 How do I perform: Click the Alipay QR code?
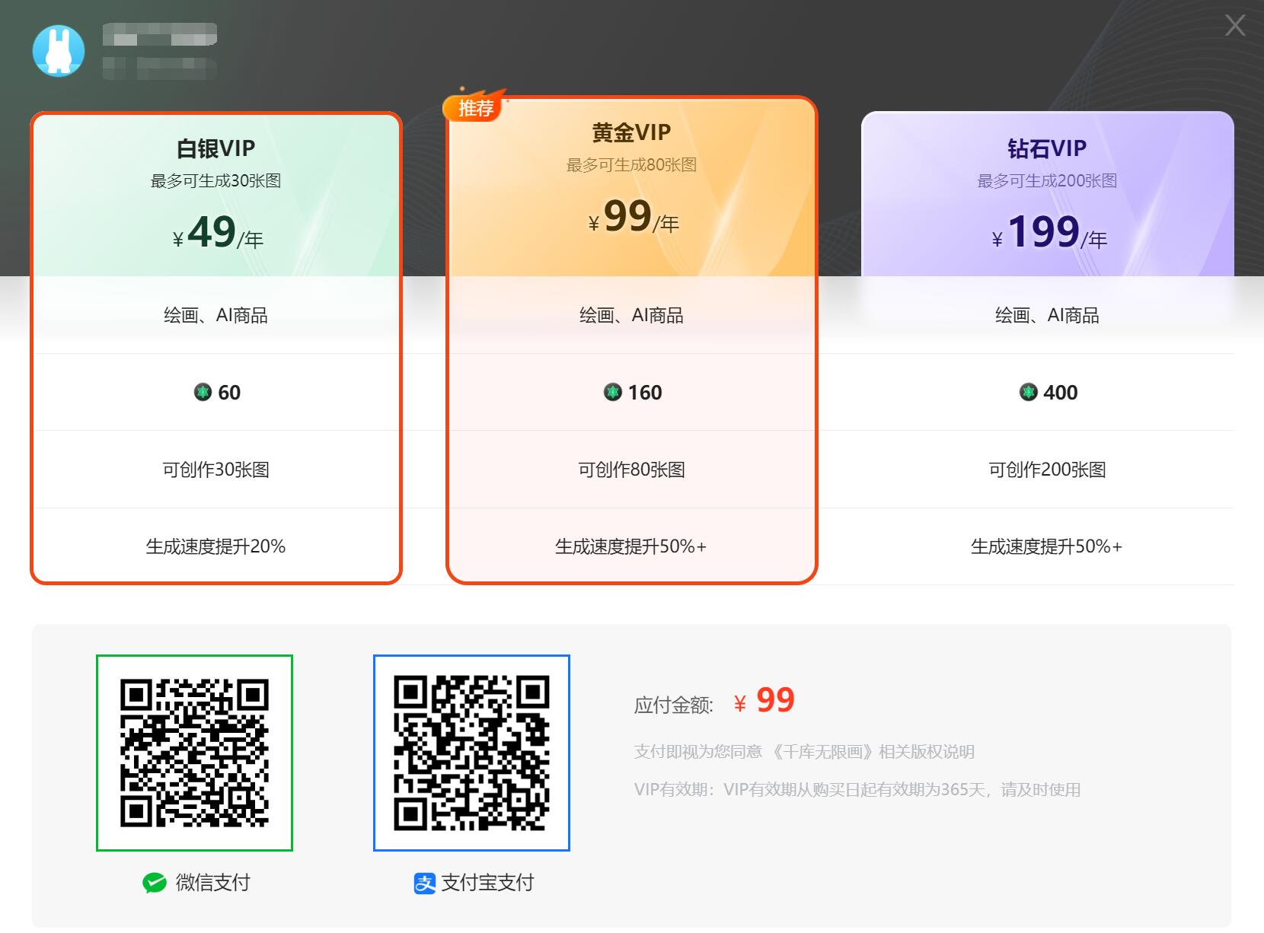pos(471,753)
